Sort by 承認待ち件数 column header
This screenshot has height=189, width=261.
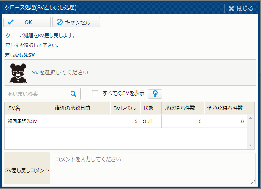tap(182, 108)
